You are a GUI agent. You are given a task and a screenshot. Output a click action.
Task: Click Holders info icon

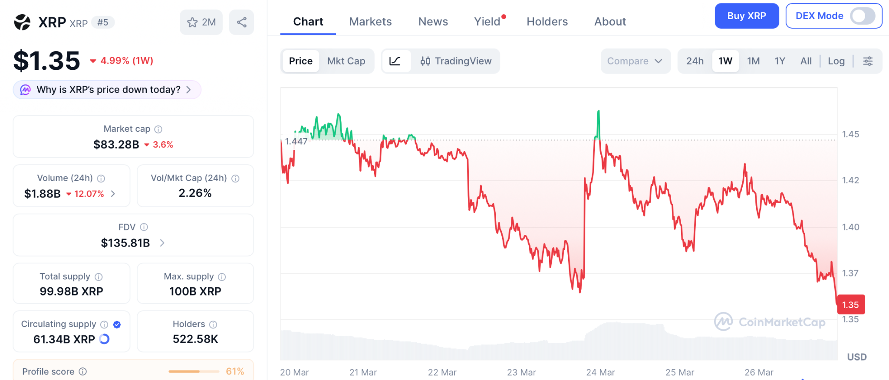(x=213, y=325)
